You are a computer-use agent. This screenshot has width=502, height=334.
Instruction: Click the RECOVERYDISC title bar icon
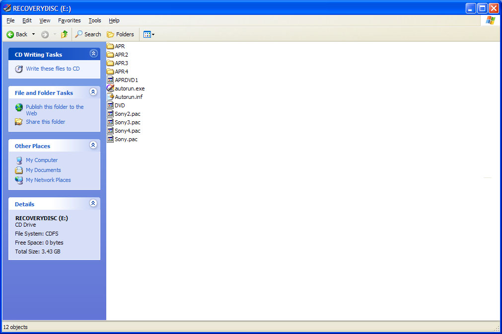tap(7, 8)
